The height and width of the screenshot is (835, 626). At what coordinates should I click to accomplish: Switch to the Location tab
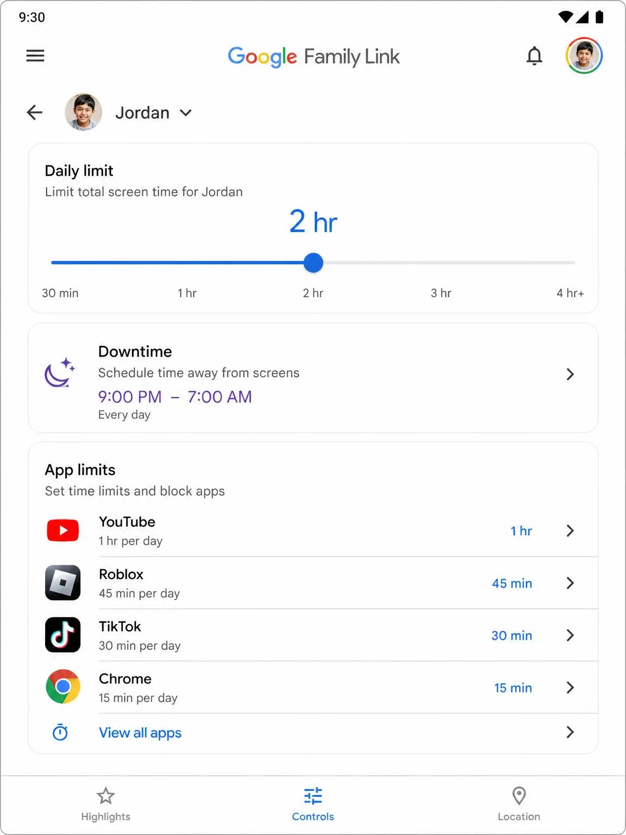519,805
